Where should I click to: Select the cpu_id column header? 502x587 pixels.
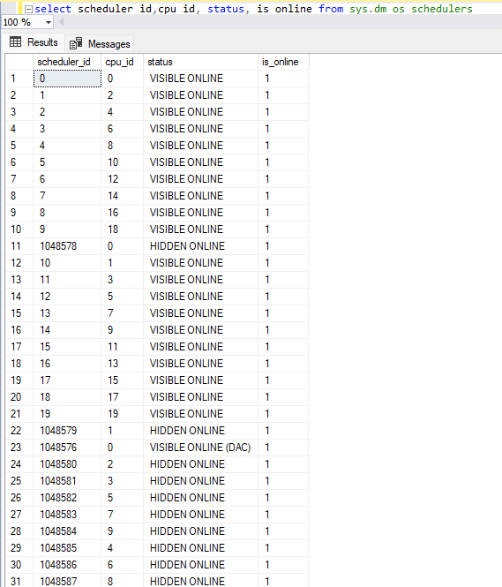click(123, 62)
